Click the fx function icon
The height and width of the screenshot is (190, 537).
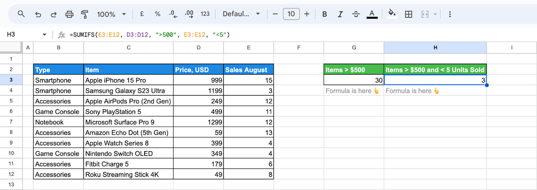[61, 35]
